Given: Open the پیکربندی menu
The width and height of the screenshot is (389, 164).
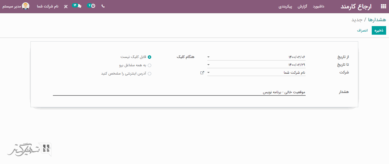Looking at the screenshot, I should (285, 6).
